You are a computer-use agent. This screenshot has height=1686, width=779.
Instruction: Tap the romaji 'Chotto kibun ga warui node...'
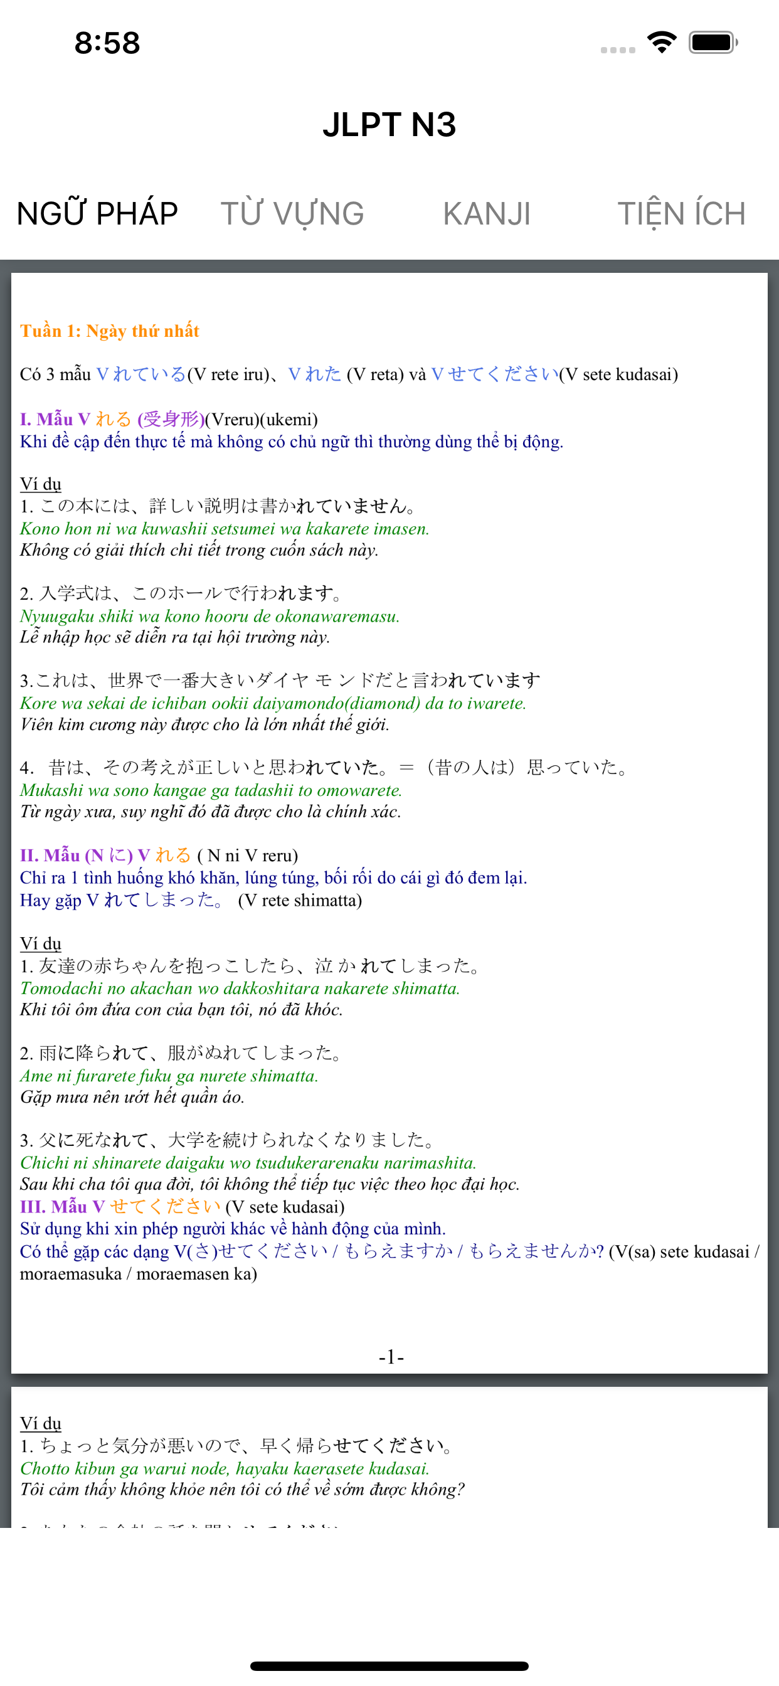tap(225, 1469)
